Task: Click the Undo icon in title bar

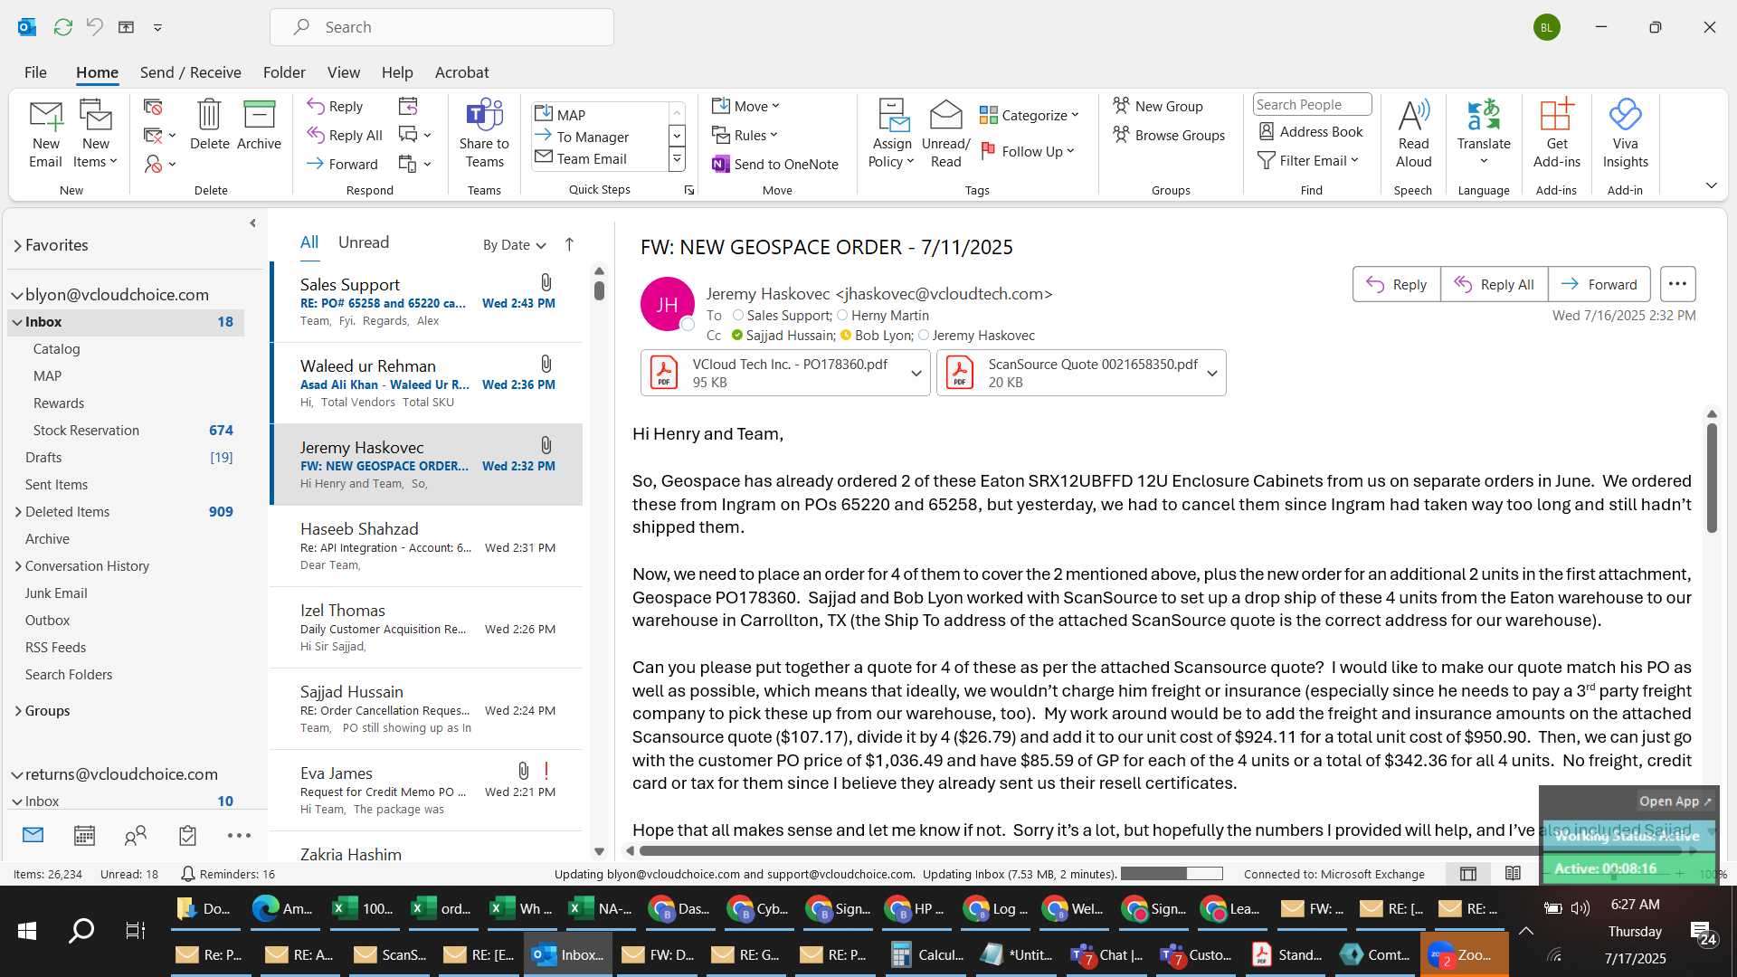Action: pyautogui.click(x=94, y=27)
